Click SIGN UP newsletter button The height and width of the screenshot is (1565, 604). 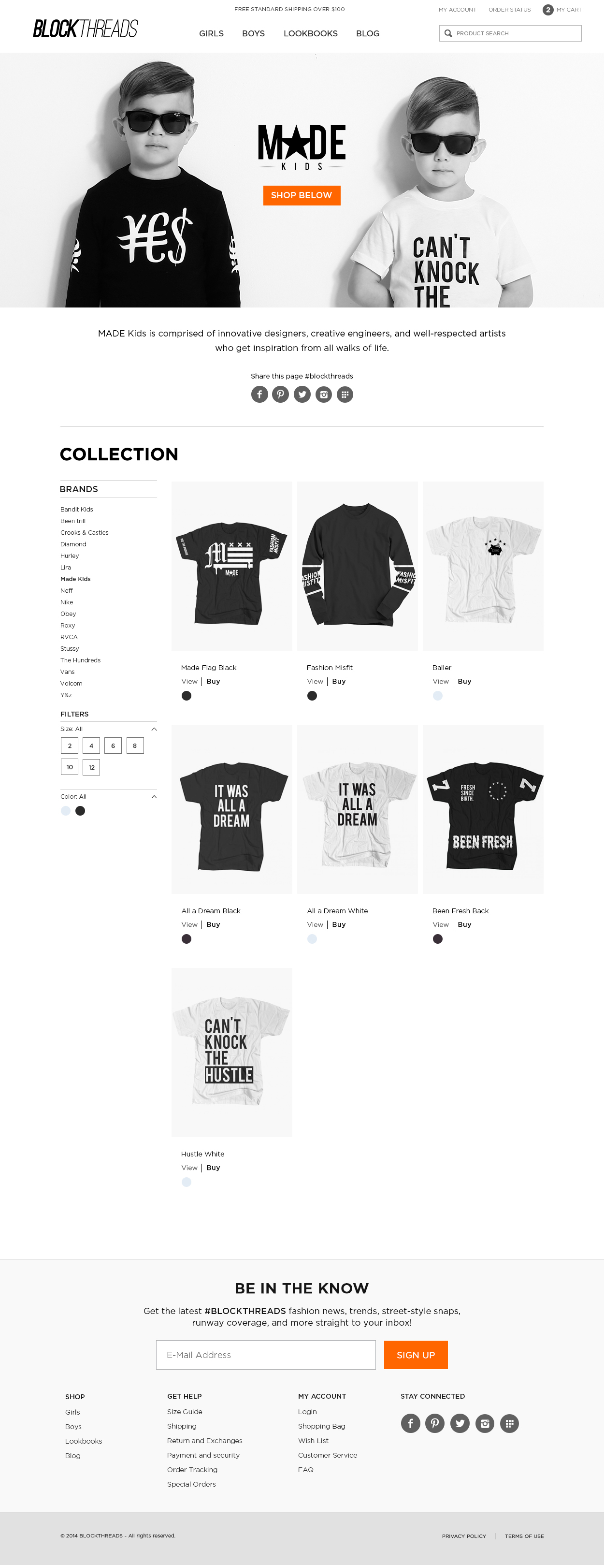tap(416, 1355)
